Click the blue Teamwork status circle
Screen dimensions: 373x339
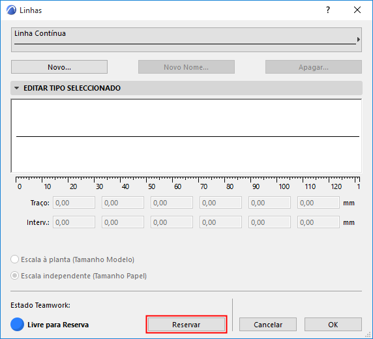click(17, 325)
